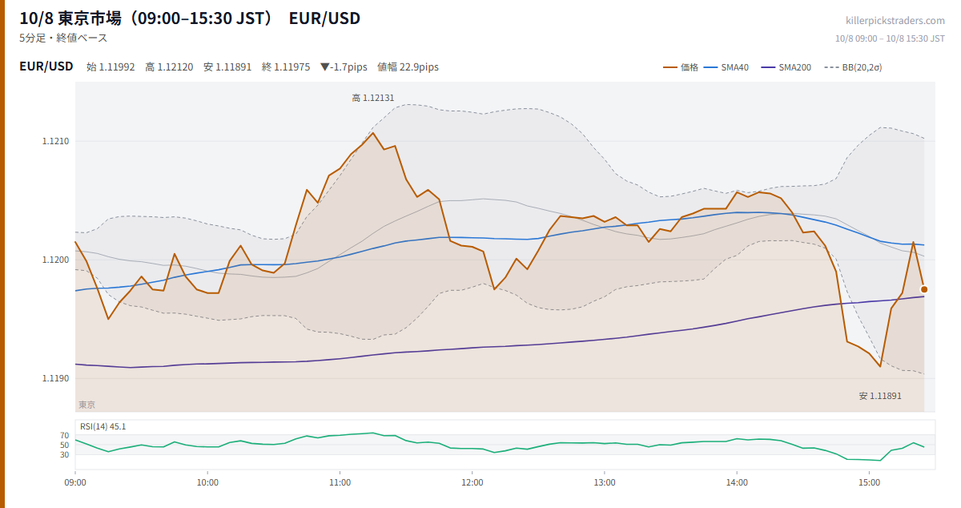Toggle the SMA40 legend entry
This screenshot has width=961, height=508.
pos(726,67)
